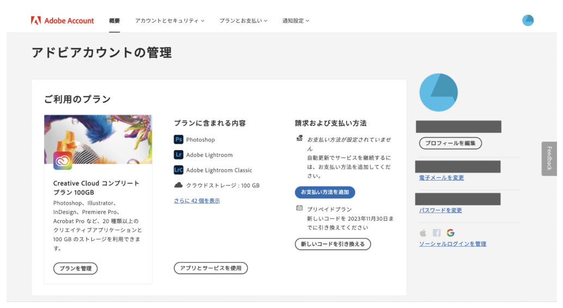Viewport: 563px width, 308px height.
Task: Open the パスワードを変更 link
Action: click(x=440, y=211)
